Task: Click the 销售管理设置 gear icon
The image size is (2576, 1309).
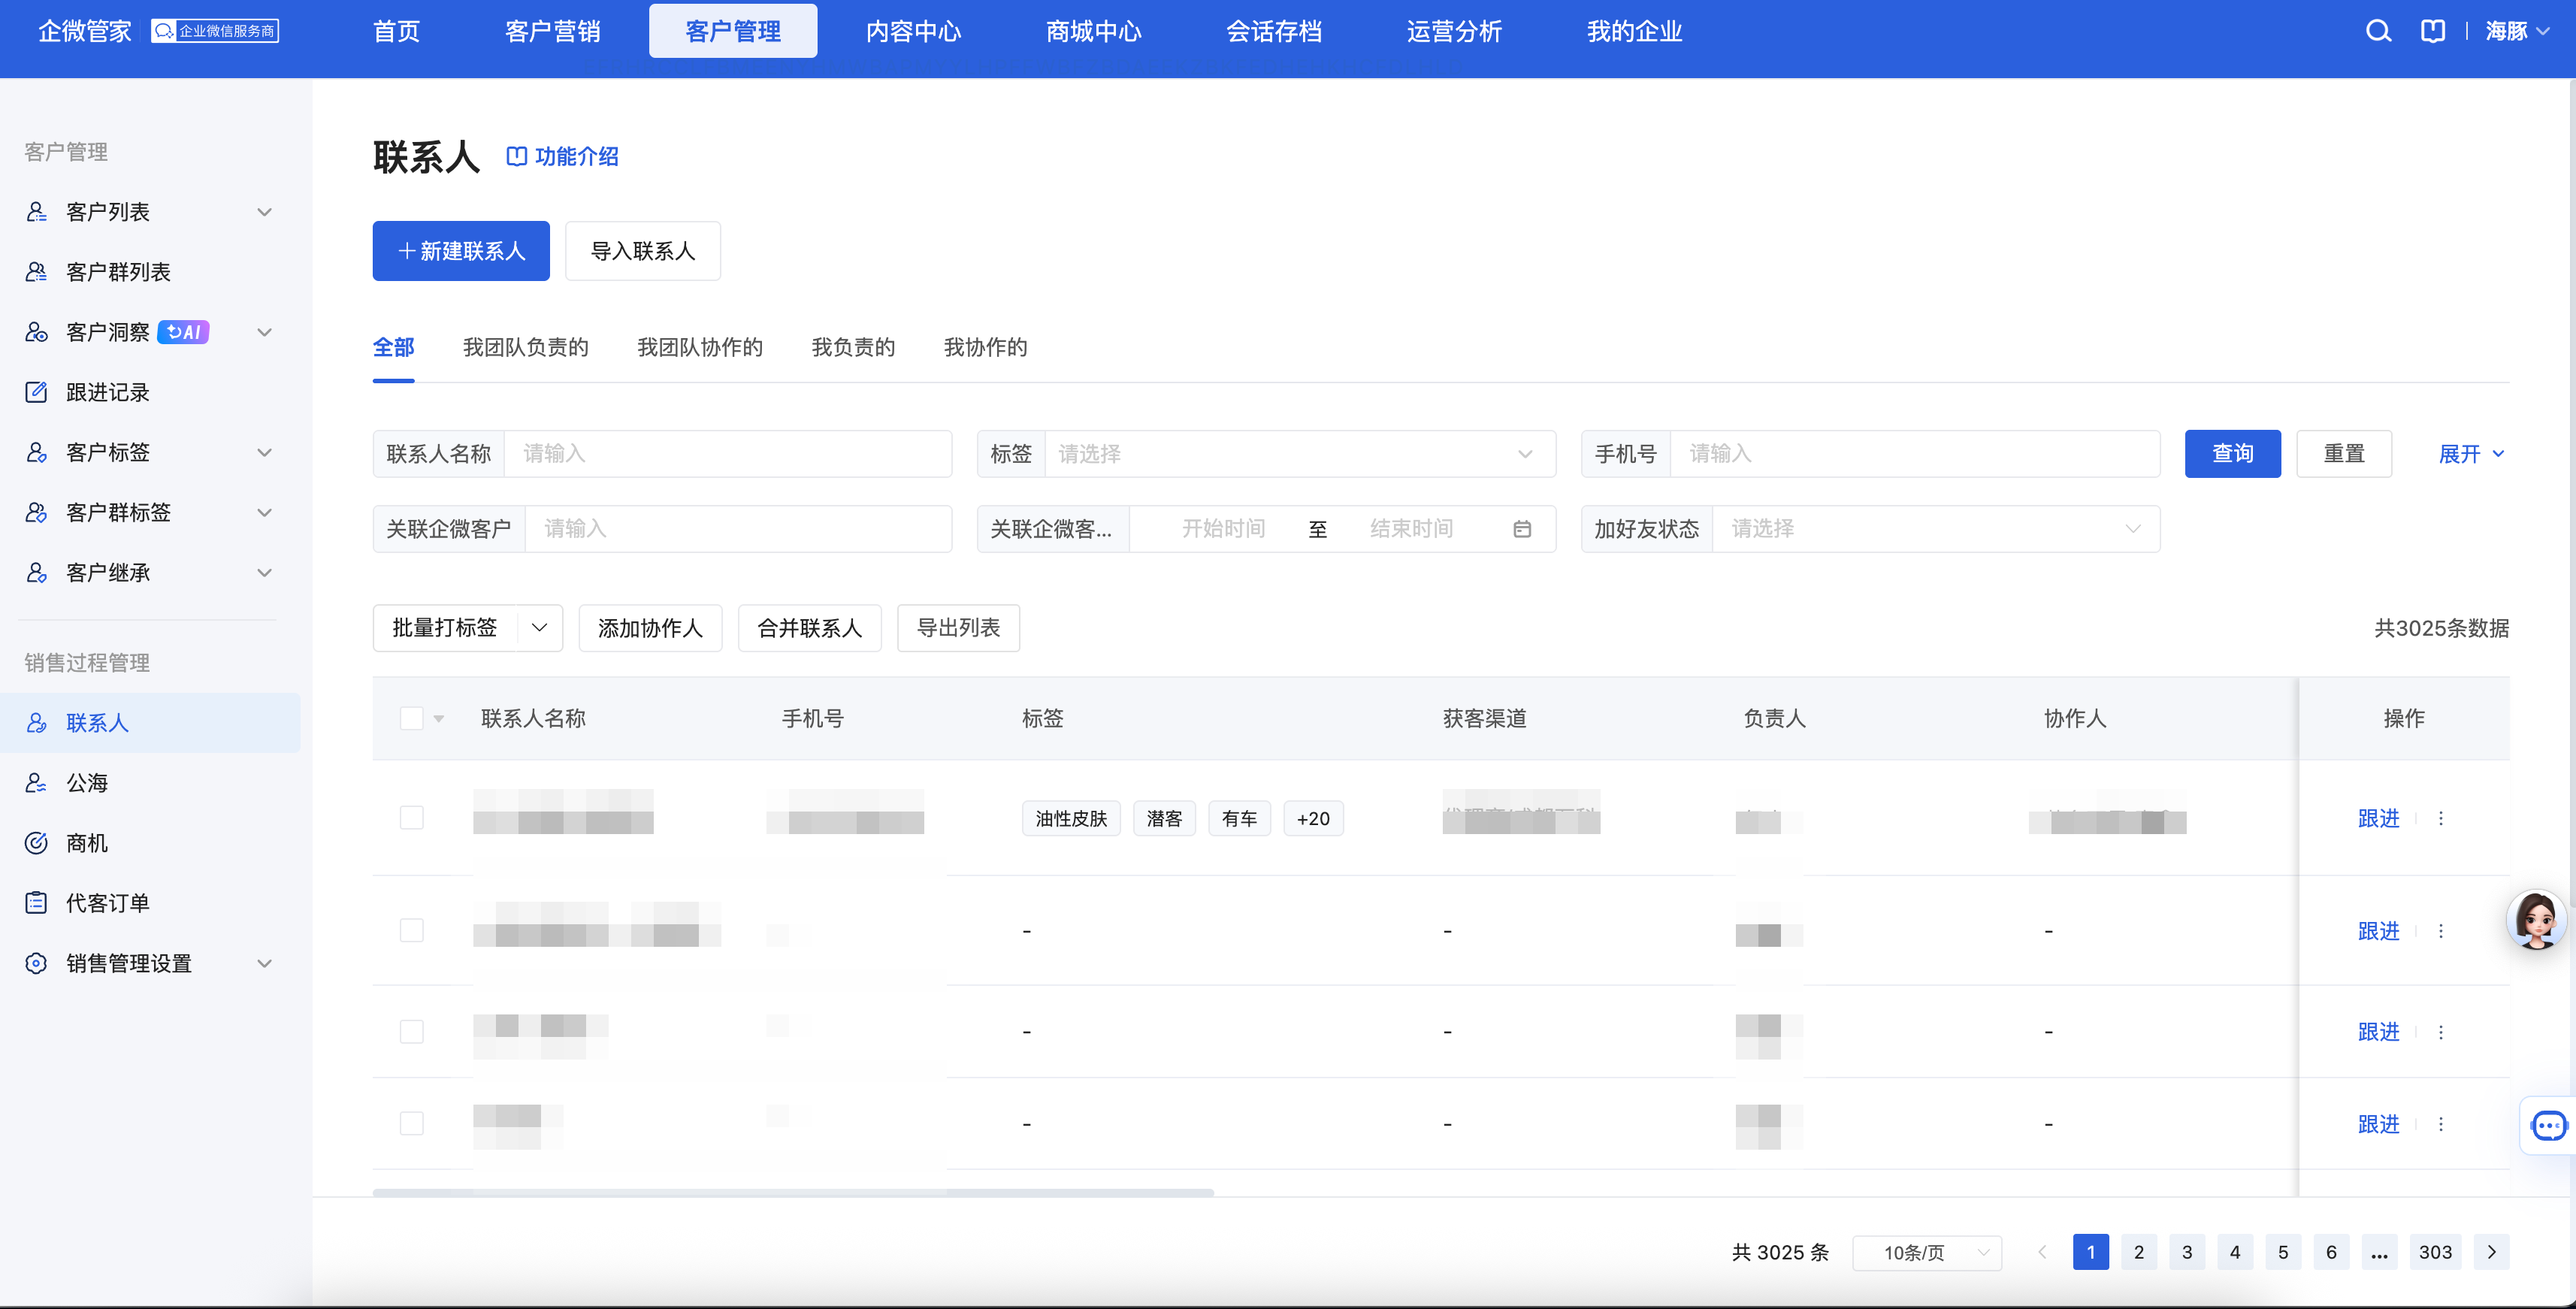Action: (36, 963)
